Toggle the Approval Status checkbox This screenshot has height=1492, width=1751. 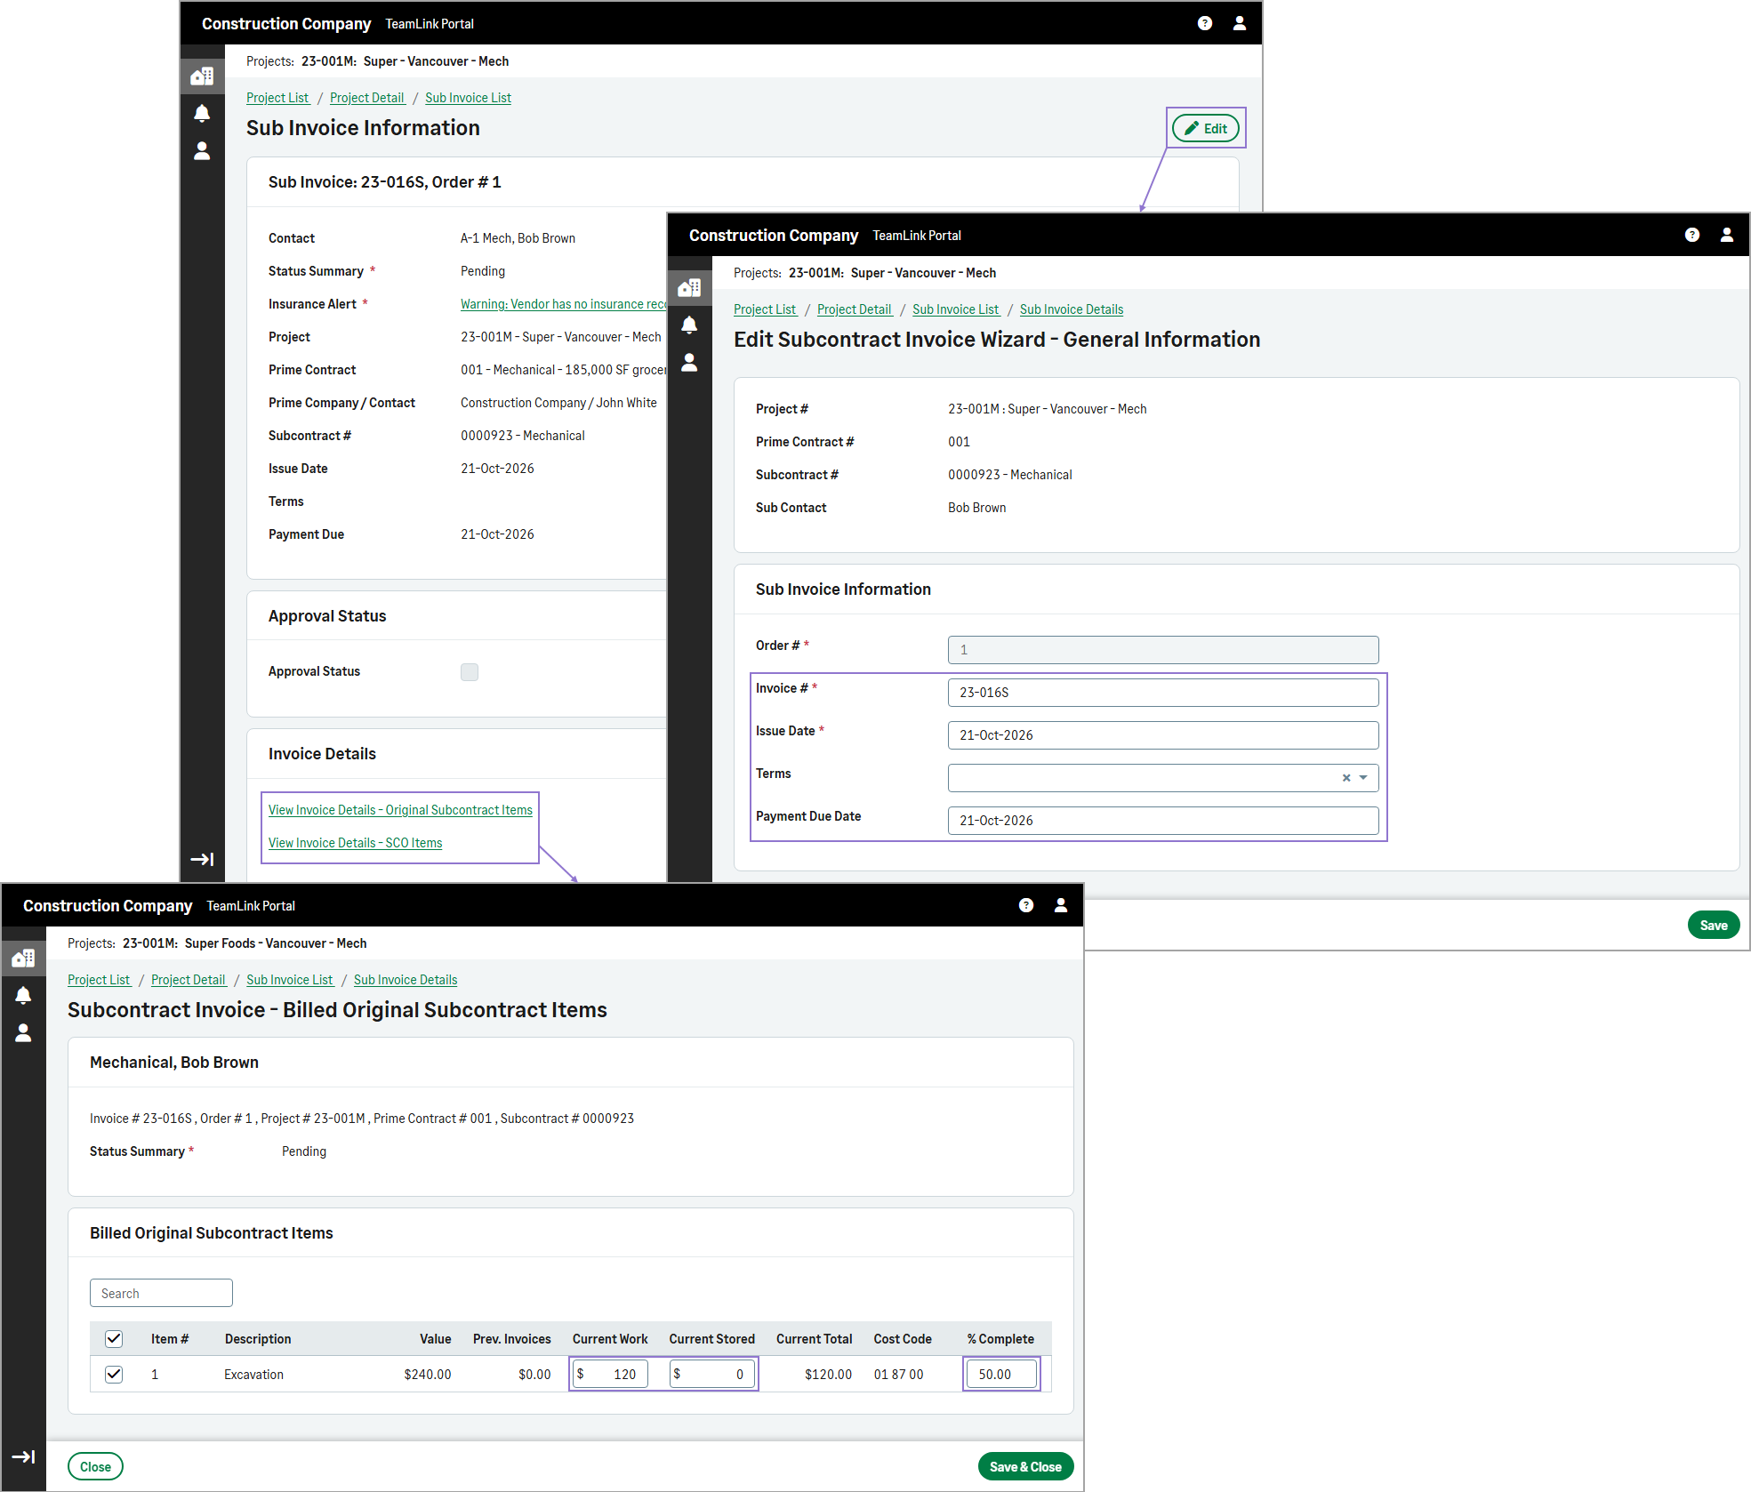pyautogui.click(x=470, y=672)
